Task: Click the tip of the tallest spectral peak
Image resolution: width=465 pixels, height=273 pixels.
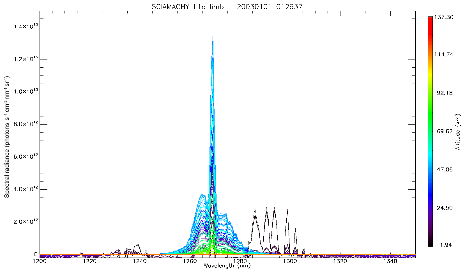Action: (x=213, y=33)
